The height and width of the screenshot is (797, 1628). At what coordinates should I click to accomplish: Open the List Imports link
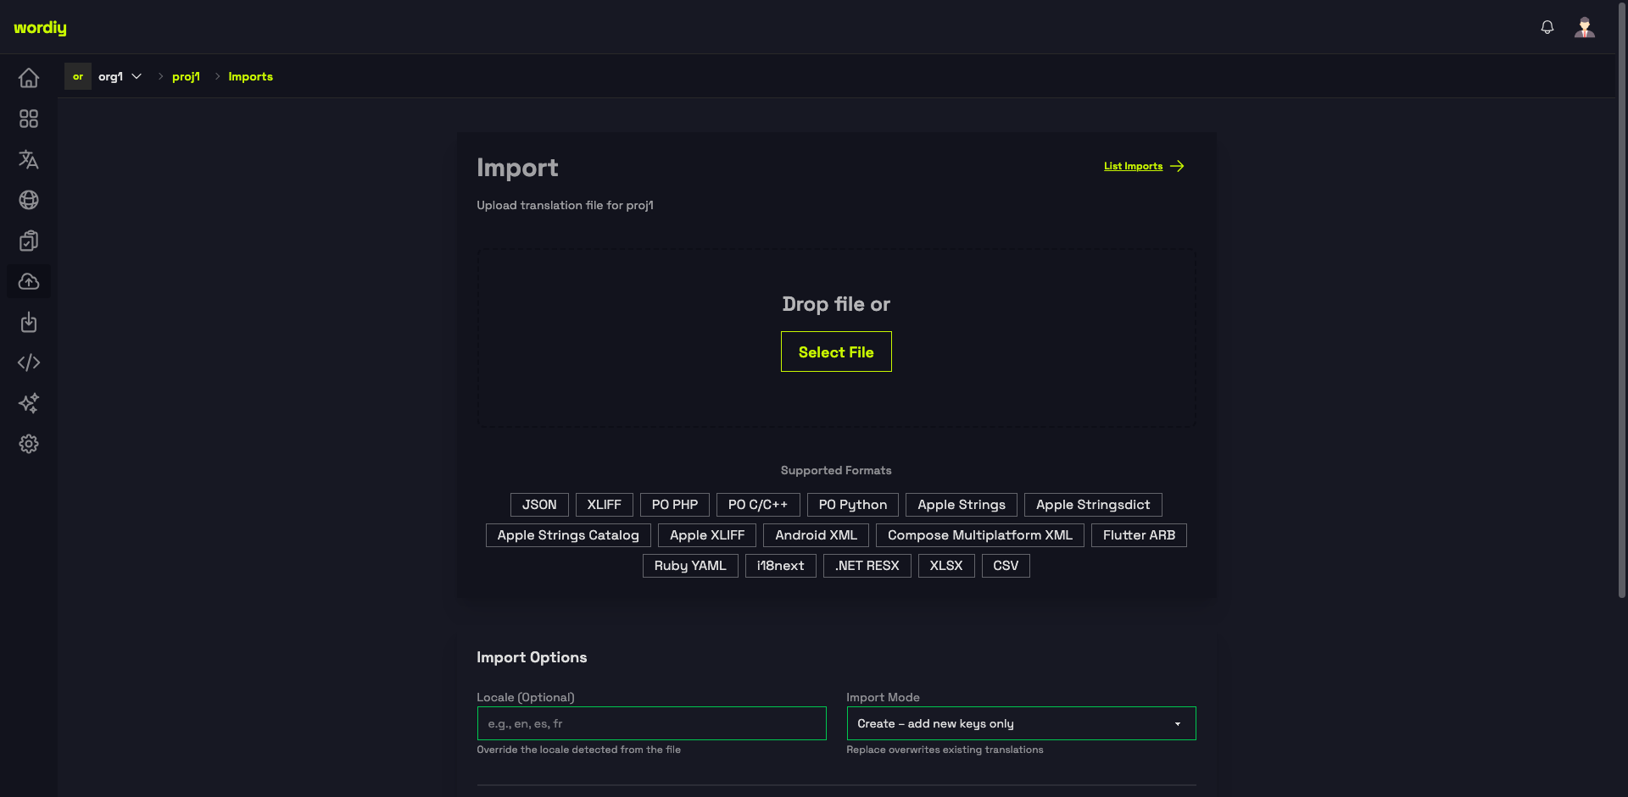point(1133,166)
